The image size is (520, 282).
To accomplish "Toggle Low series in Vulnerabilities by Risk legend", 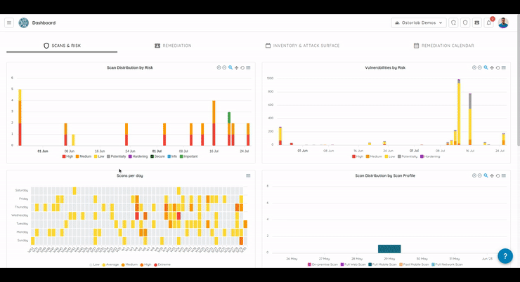I will click(389, 156).
